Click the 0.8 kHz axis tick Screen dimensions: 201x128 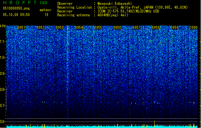point(3,90)
